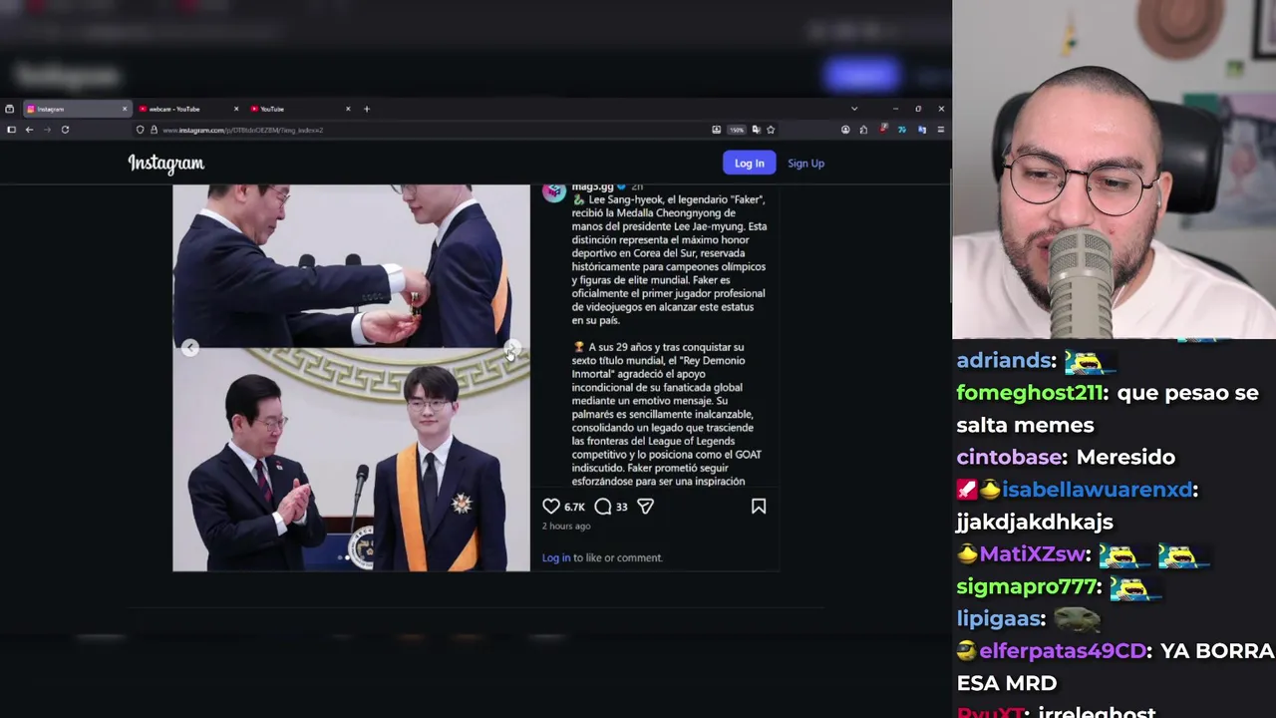This screenshot has width=1276, height=718.
Task: Click the tracking protection shield icon
Action: coord(141,130)
